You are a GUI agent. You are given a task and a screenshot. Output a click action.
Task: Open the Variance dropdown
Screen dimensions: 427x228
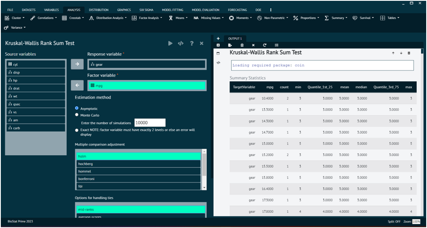pos(15,28)
